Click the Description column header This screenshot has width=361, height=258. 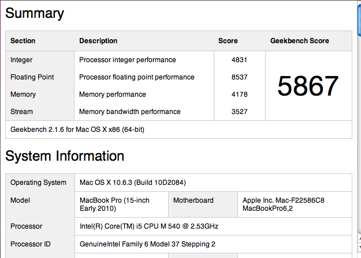click(98, 41)
